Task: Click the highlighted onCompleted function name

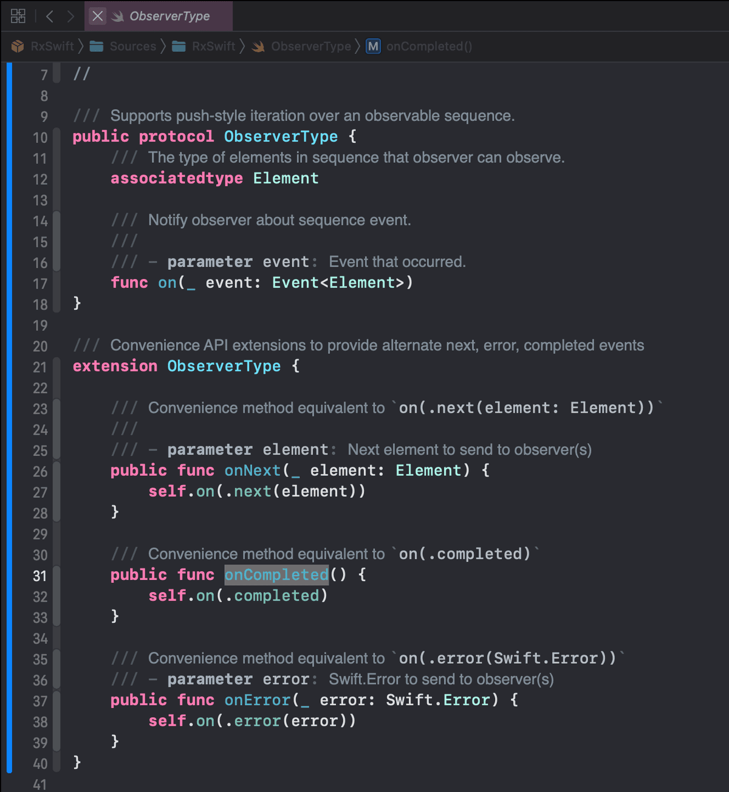Action: [x=276, y=574]
